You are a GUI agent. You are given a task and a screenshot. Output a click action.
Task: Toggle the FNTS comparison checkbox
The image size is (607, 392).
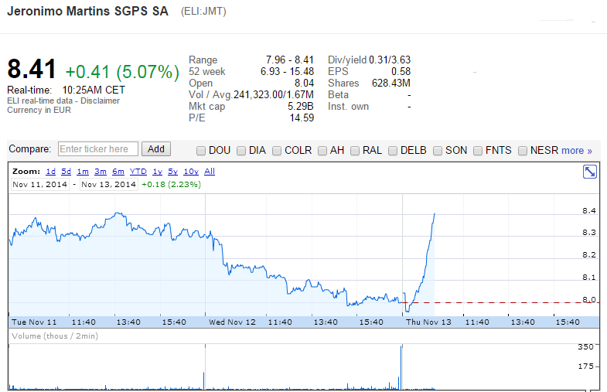(478, 151)
